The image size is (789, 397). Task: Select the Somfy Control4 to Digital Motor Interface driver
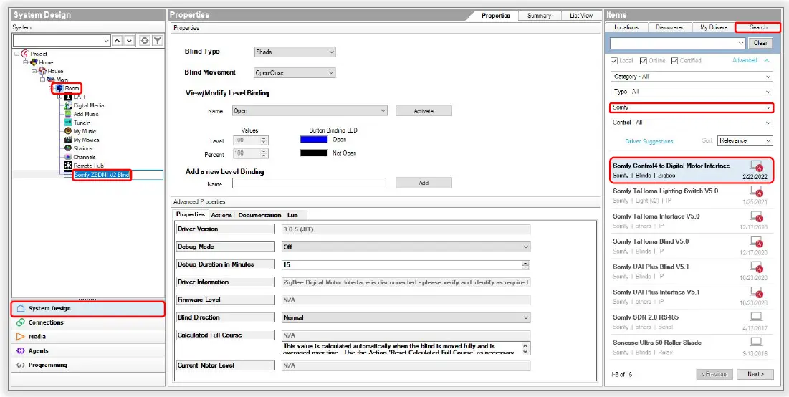click(692, 170)
